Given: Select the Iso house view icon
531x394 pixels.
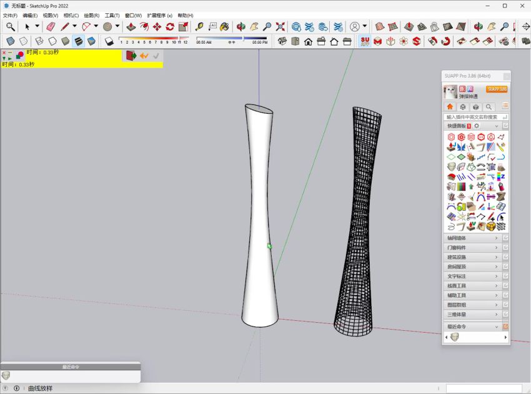Looking at the screenshot, I should 282,41.
